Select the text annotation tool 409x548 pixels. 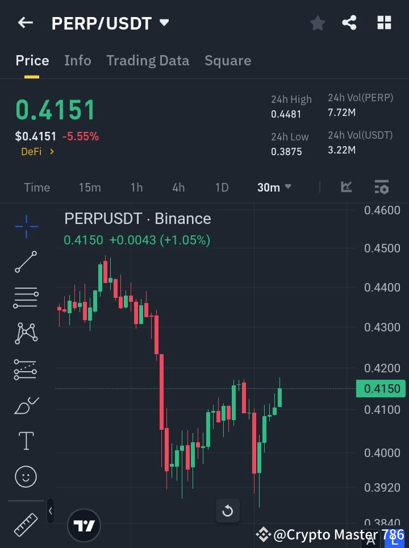[x=26, y=441]
